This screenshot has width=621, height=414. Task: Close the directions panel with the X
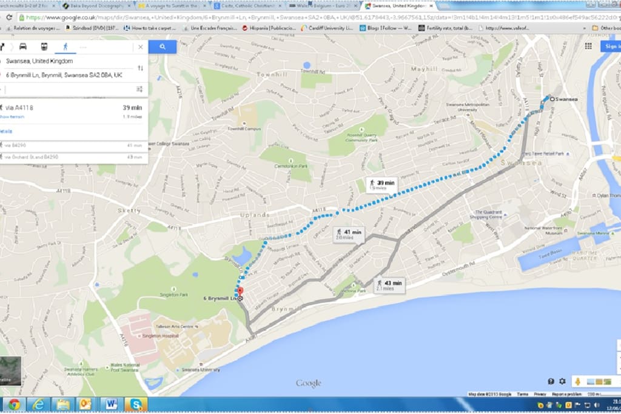(140, 47)
